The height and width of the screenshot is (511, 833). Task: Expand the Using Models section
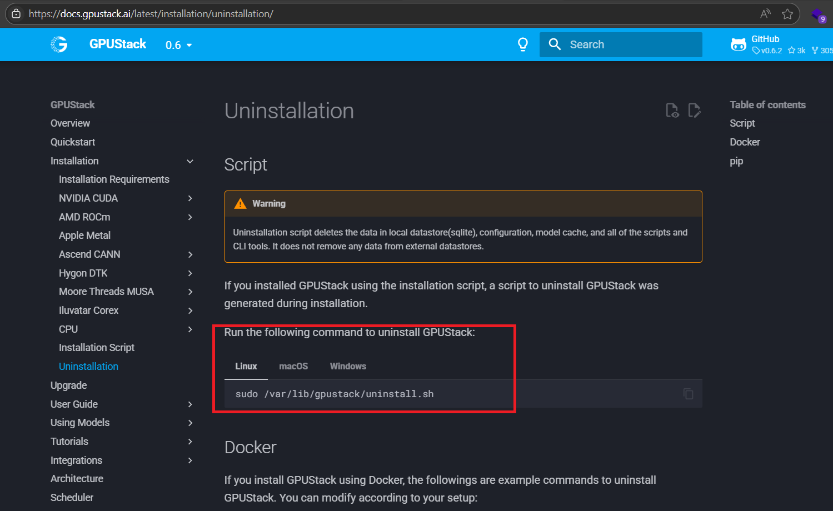point(190,423)
